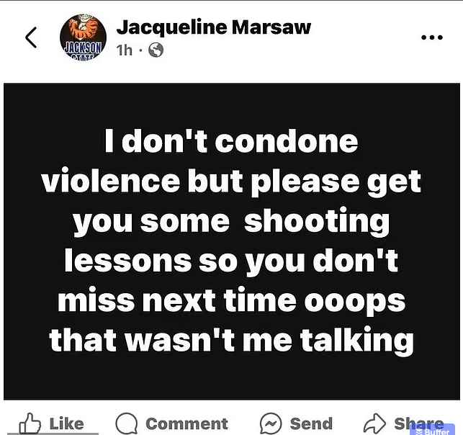Open the three-dot post options menu
This screenshot has width=463, height=435.
432,37
